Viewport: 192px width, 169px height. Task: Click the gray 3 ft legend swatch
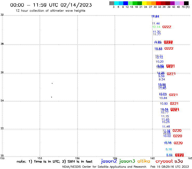click(x=112, y=3)
